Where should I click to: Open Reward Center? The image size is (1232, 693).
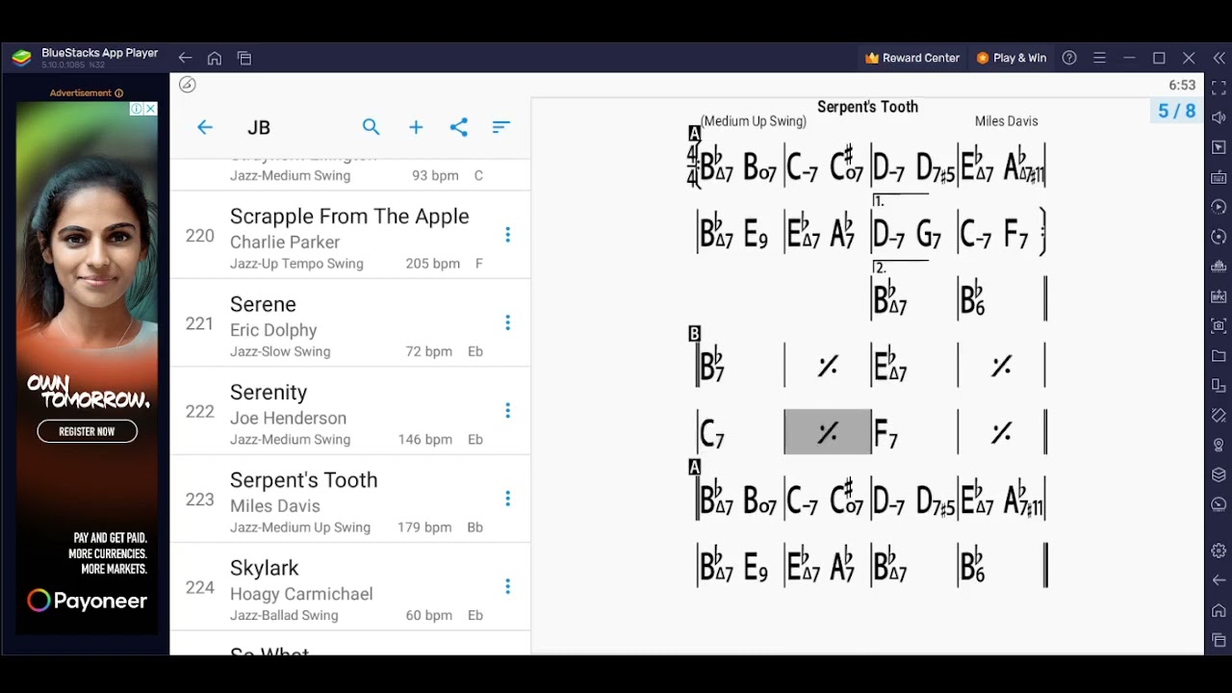(912, 58)
